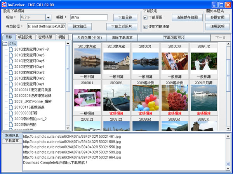
Task: Select 2010捷克蜜月Day3 in the tree
Action: (x=30, y=73)
